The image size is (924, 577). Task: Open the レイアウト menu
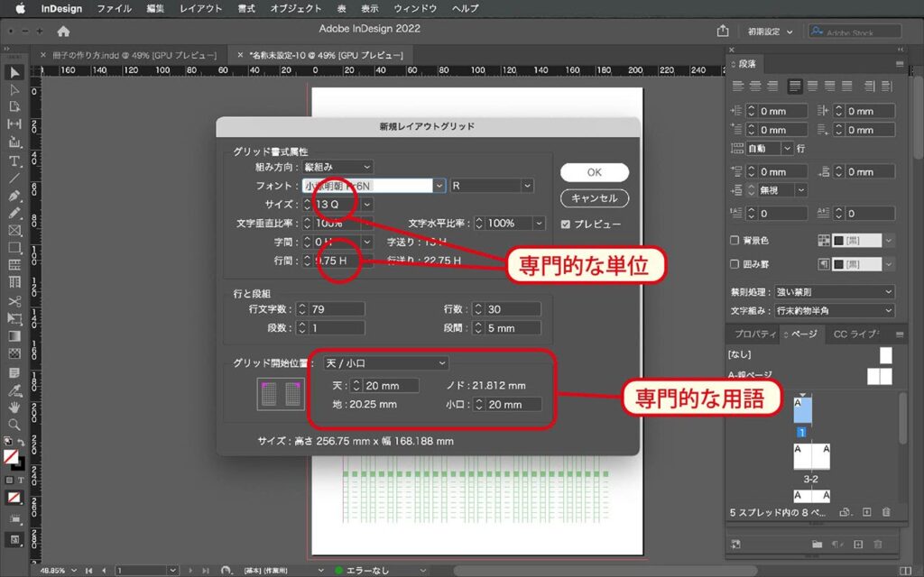pyautogui.click(x=200, y=9)
